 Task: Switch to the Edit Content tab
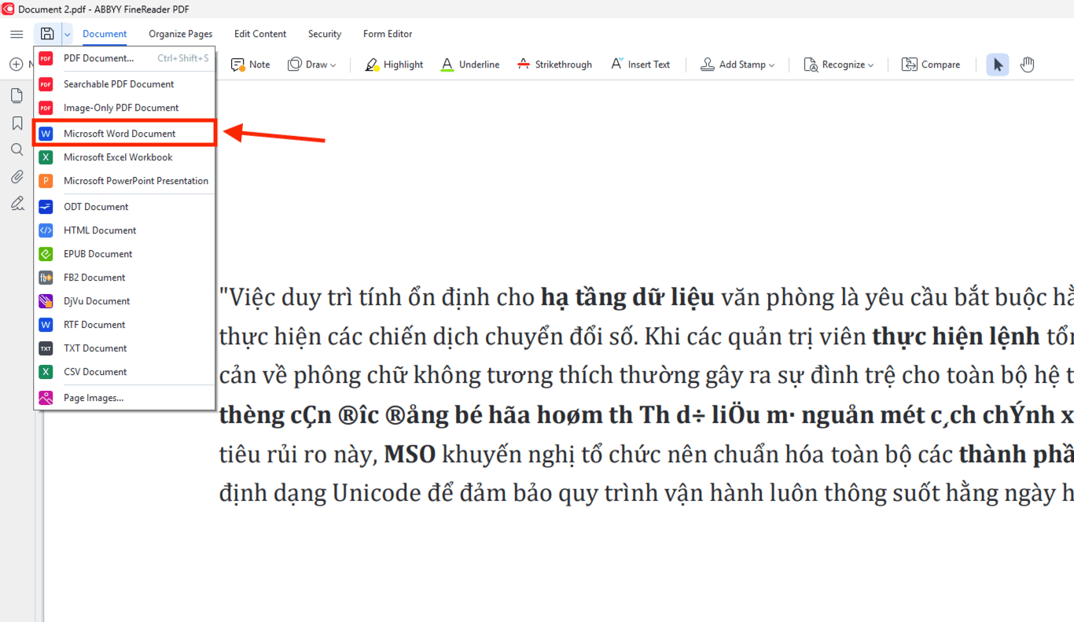[260, 34]
